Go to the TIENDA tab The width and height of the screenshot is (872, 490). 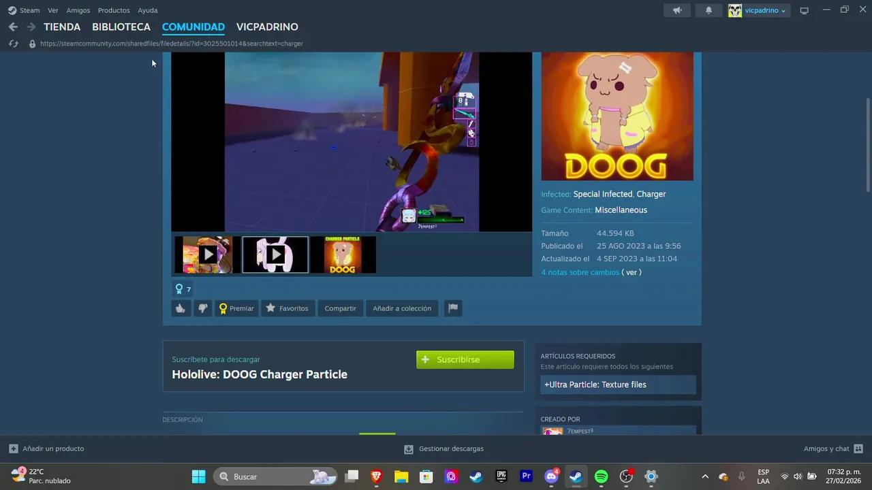point(62,27)
